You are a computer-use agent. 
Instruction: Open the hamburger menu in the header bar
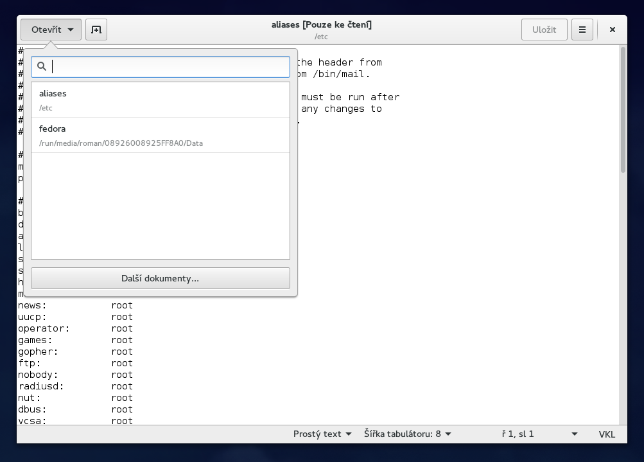(582, 29)
